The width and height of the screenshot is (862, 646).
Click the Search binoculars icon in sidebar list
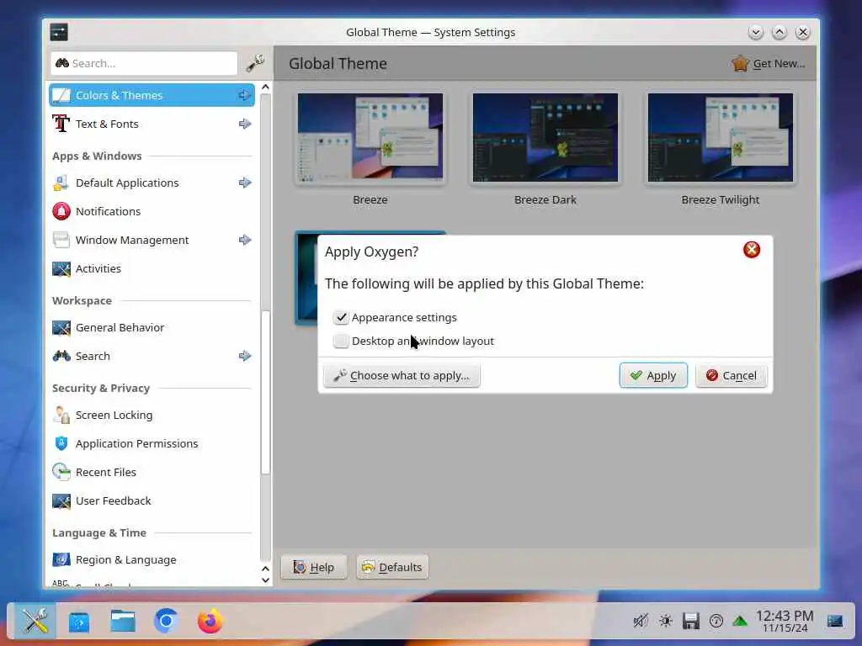point(61,356)
